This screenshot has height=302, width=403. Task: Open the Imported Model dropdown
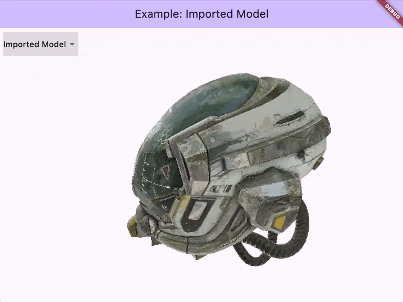click(x=40, y=44)
